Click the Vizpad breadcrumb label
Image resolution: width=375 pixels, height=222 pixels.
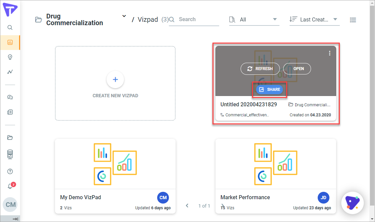tap(148, 19)
